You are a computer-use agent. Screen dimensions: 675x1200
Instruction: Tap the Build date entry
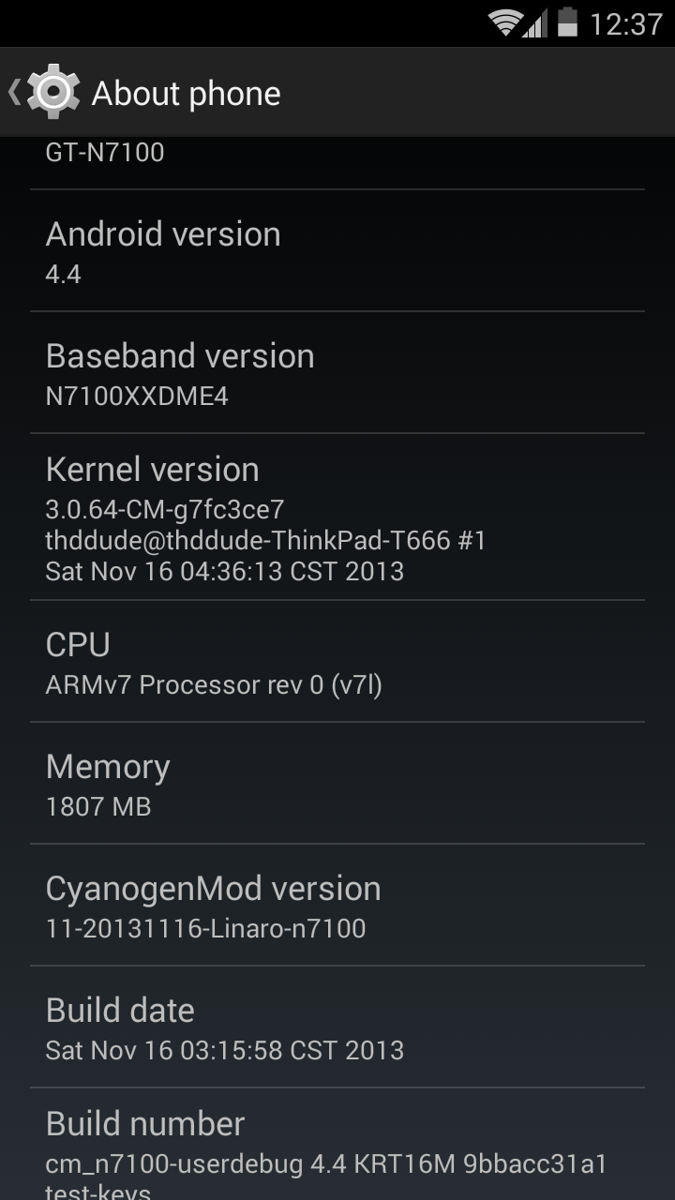pyautogui.click(x=337, y=1027)
